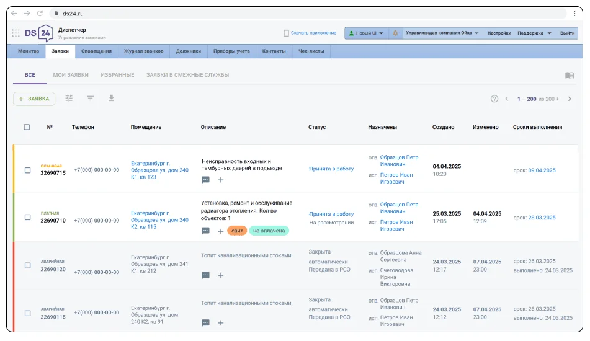The image size is (590, 341).
Task: Open deadline link 28.03.2025
Action: [542, 218]
